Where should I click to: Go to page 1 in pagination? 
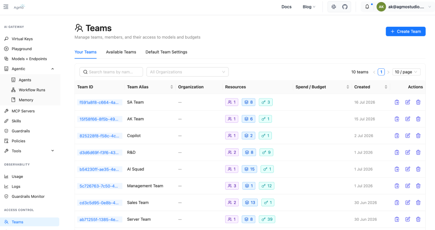pyautogui.click(x=381, y=72)
